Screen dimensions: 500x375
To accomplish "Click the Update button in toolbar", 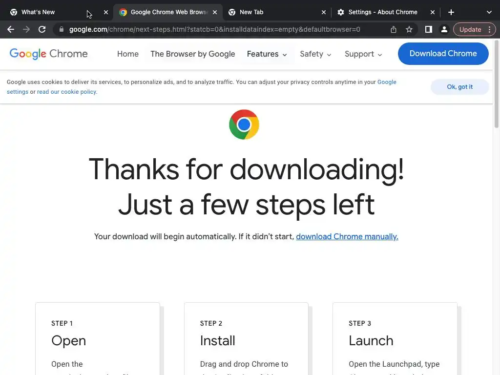I will pos(470,30).
